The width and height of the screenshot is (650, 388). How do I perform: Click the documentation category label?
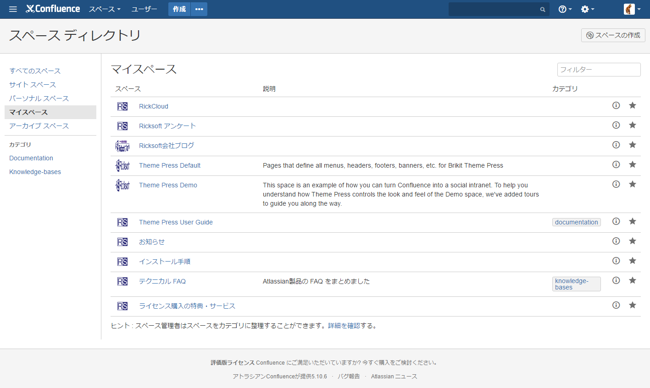click(577, 222)
